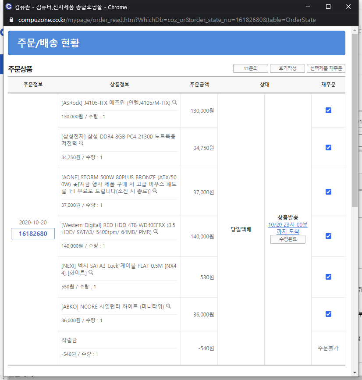The width and height of the screenshot is (362, 380).
Task: Click the 선택제품 재주문 button
Action: pos(326,68)
